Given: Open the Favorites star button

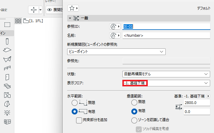Looking at the screenshot, I should (x=73, y=8).
